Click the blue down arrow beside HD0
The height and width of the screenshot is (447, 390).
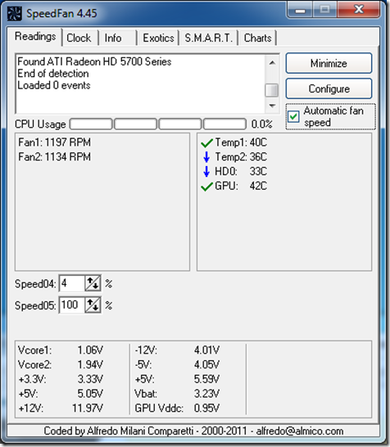pos(206,171)
